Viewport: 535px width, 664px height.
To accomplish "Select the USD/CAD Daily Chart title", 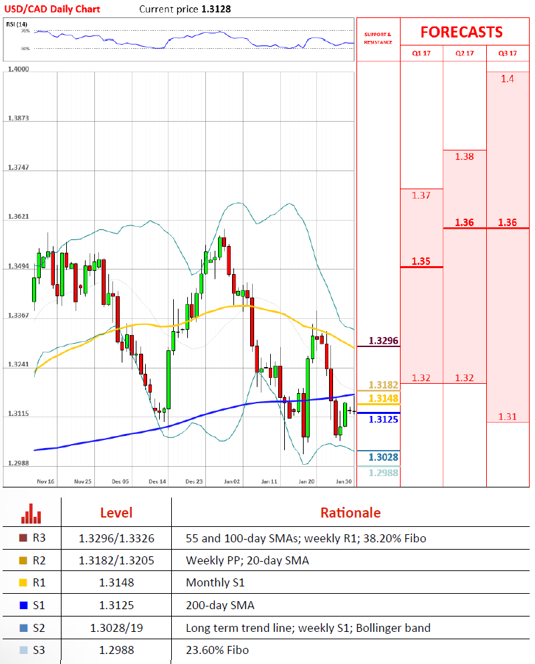I will [52, 9].
